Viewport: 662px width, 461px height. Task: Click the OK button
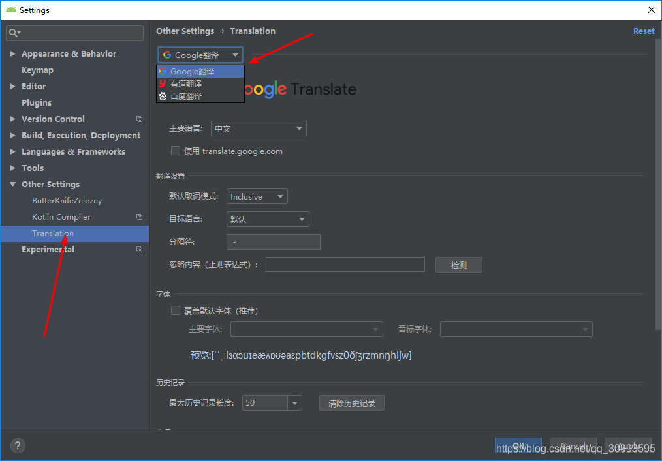pos(518,445)
